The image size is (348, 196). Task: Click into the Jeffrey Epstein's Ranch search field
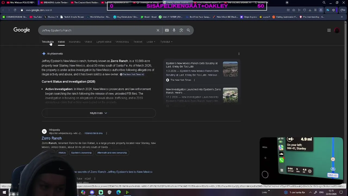98,30
